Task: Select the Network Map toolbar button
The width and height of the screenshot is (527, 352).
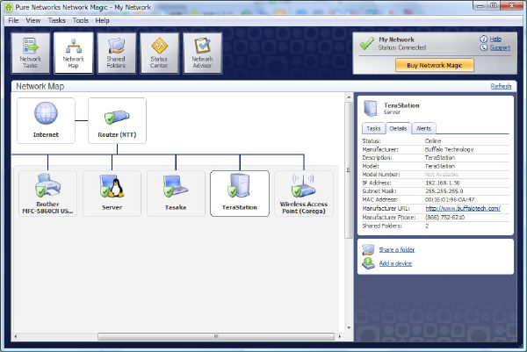Action: click(73, 53)
